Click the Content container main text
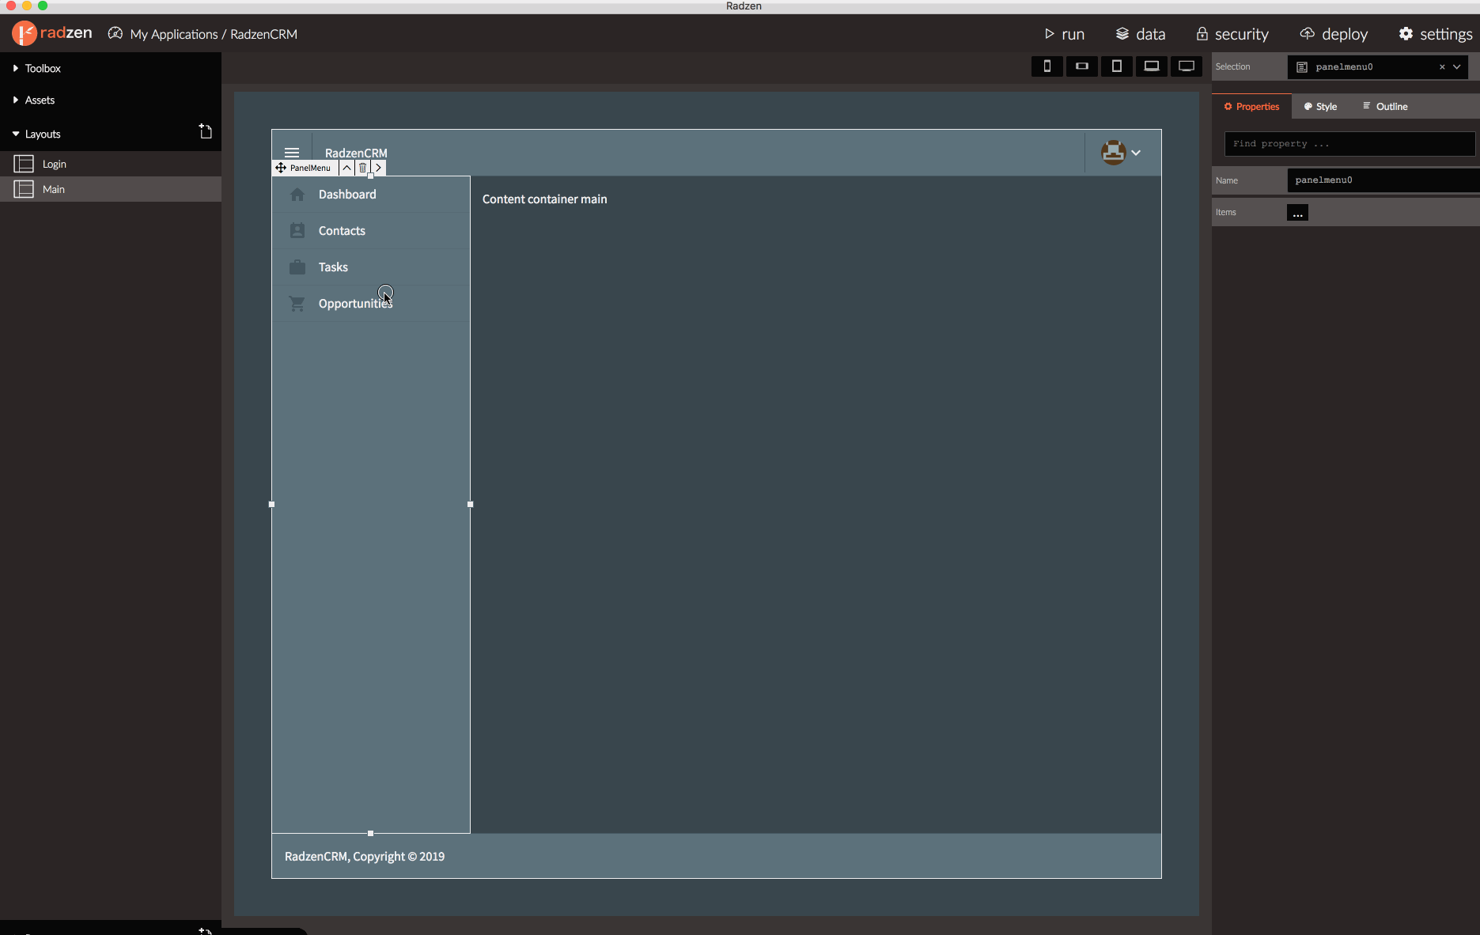This screenshot has width=1480, height=935. (x=545, y=199)
